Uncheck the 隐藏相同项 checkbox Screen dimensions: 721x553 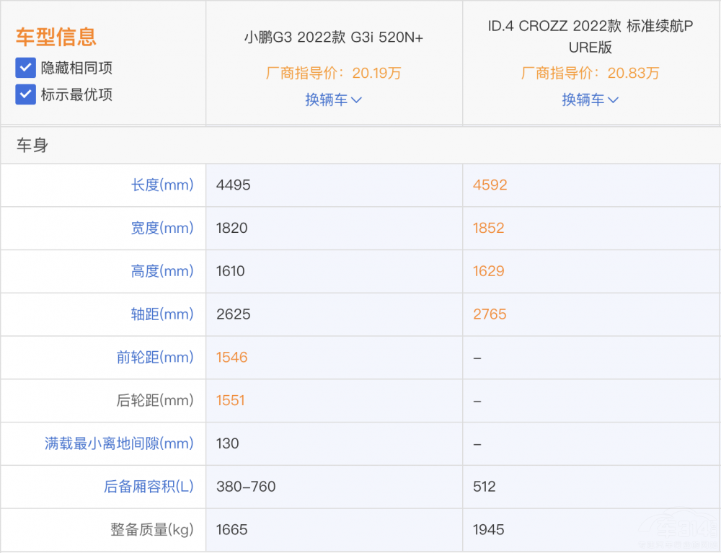[26, 68]
